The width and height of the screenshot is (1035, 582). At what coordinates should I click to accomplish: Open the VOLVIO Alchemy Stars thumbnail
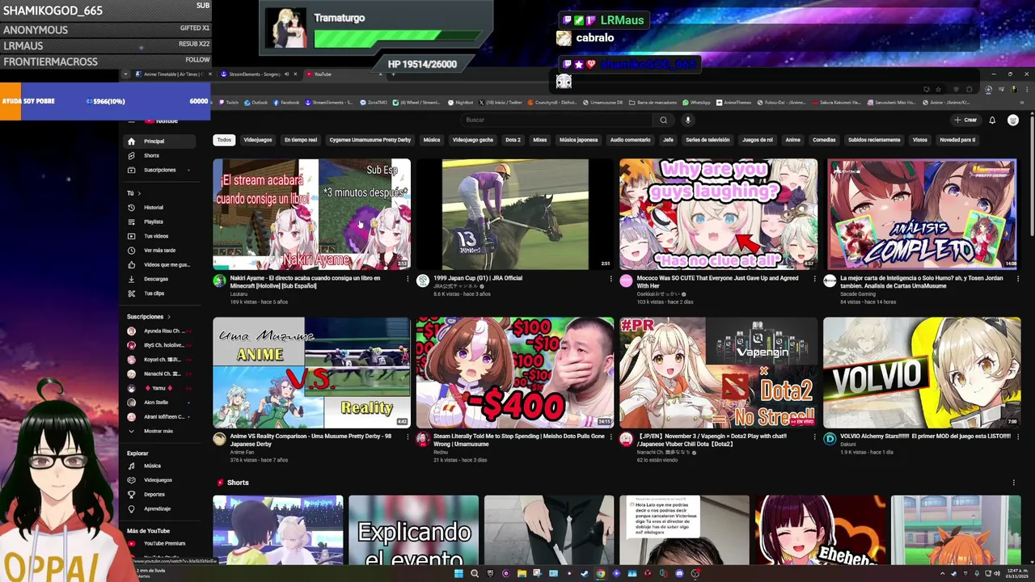pyautogui.click(x=922, y=373)
